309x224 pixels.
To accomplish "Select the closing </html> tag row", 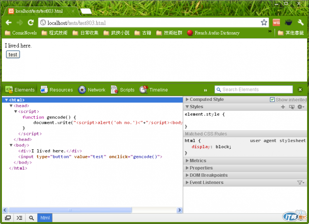I will pyautogui.click(x=18, y=168).
